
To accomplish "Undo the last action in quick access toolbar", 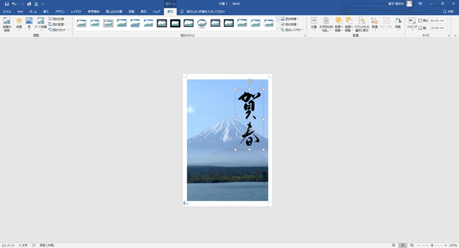I will click(14, 4).
